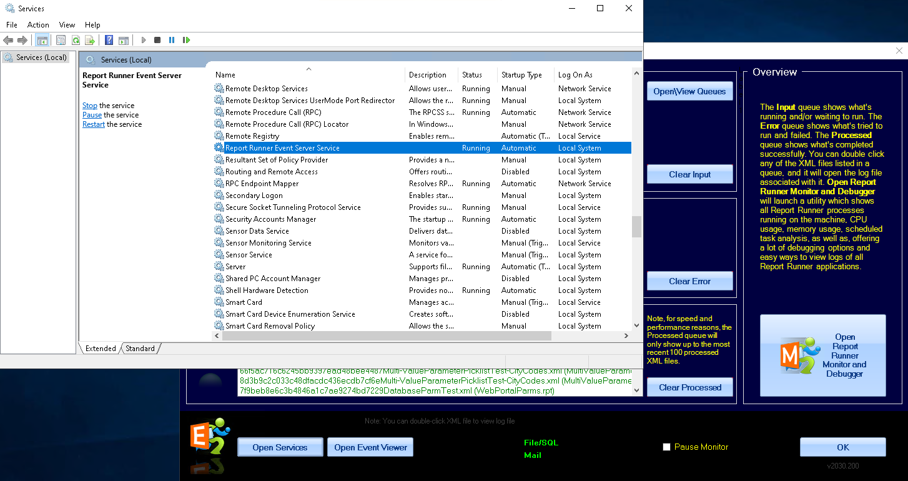Screen dimensions: 908x481
Task: Switch to the Extended tab
Action: click(x=101, y=349)
